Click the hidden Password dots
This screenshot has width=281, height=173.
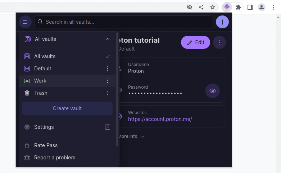155,93
